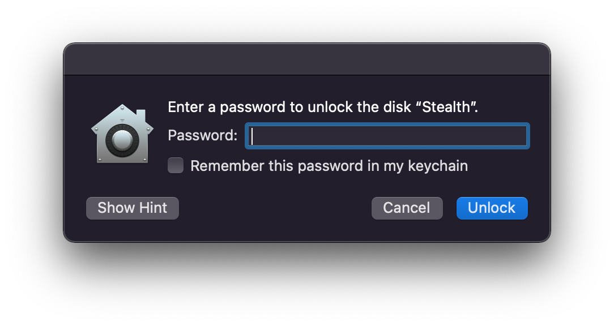Click the dialog's empty title bar
This screenshot has width=614, height=326.
(306, 59)
